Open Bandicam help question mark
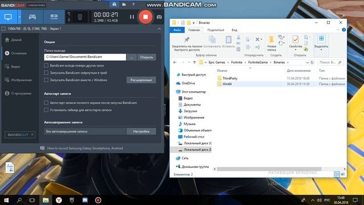Viewport: 364px width, 205px height. point(133,5)
